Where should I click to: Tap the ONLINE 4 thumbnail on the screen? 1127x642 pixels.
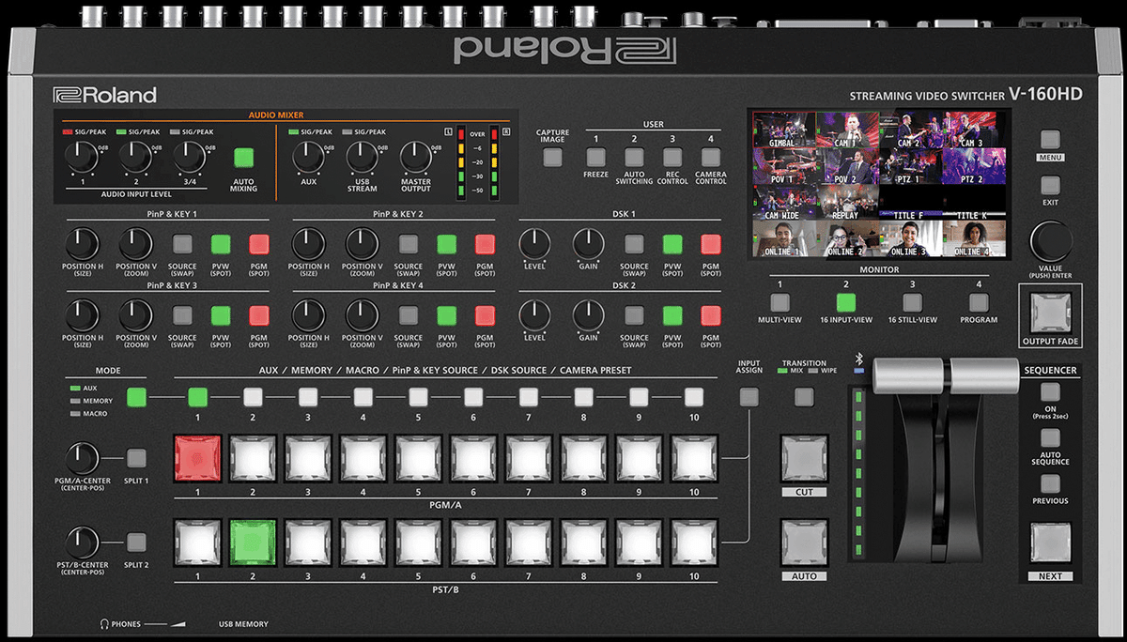(974, 238)
